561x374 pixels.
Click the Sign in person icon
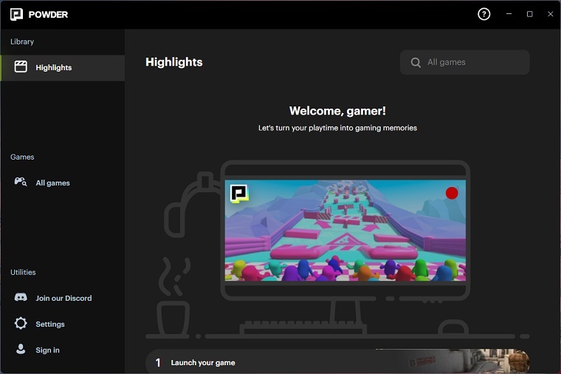(x=21, y=349)
